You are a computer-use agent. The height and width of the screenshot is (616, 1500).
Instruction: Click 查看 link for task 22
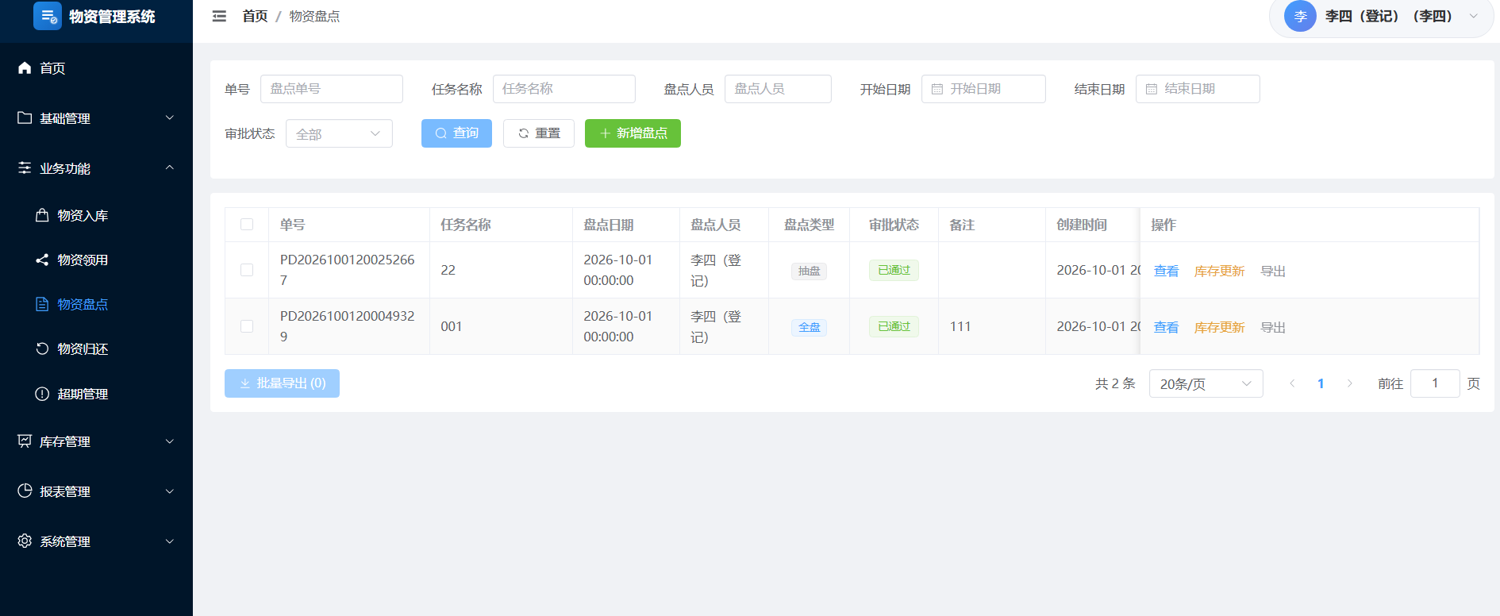(x=1166, y=271)
